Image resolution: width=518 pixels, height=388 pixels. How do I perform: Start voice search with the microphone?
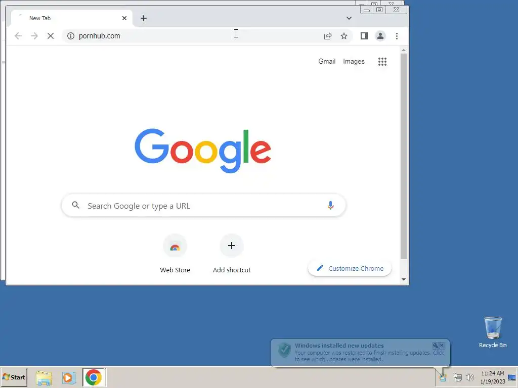(x=330, y=205)
